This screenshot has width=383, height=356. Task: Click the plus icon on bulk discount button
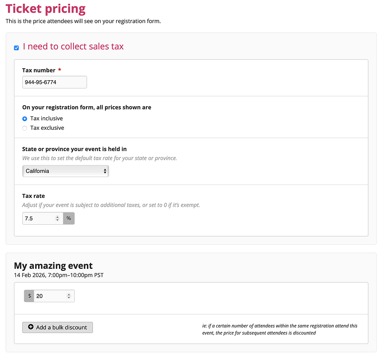(x=31, y=327)
